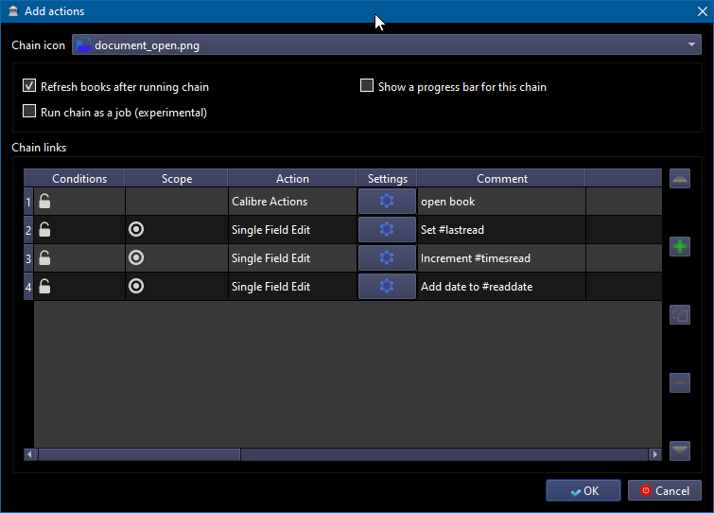714x513 pixels.
Task: Open settings gear for the Increment #timesread row
Action: (387, 257)
